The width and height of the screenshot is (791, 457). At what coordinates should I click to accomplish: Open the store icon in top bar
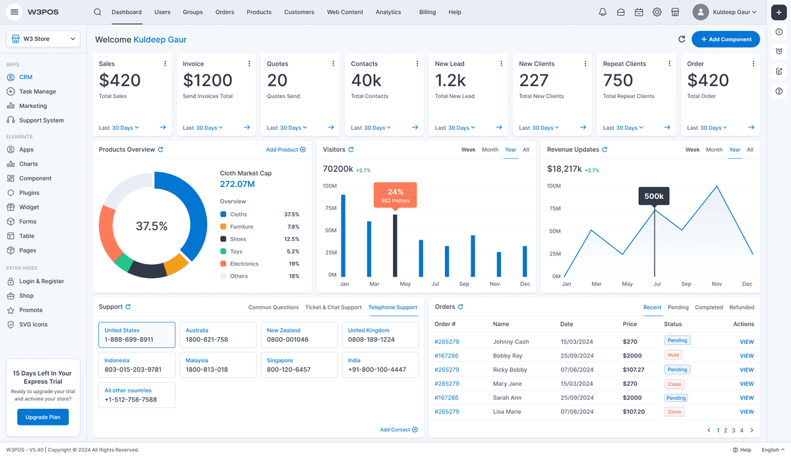(675, 12)
